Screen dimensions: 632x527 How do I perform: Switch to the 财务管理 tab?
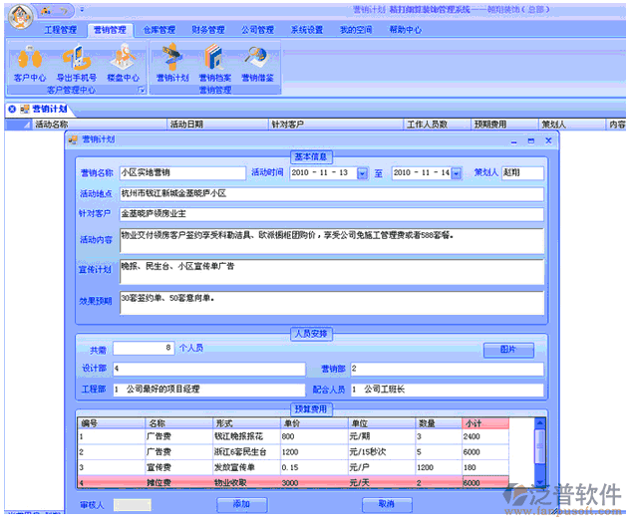coord(208,31)
